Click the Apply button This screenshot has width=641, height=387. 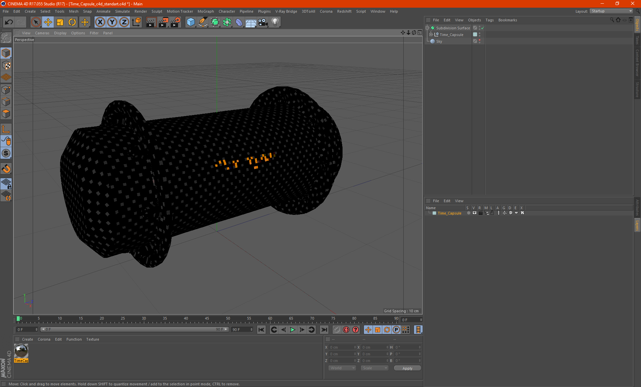click(x=407, y=368)
